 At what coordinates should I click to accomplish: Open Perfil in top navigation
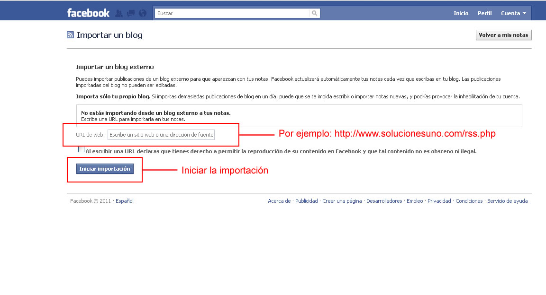click(484, 13)
